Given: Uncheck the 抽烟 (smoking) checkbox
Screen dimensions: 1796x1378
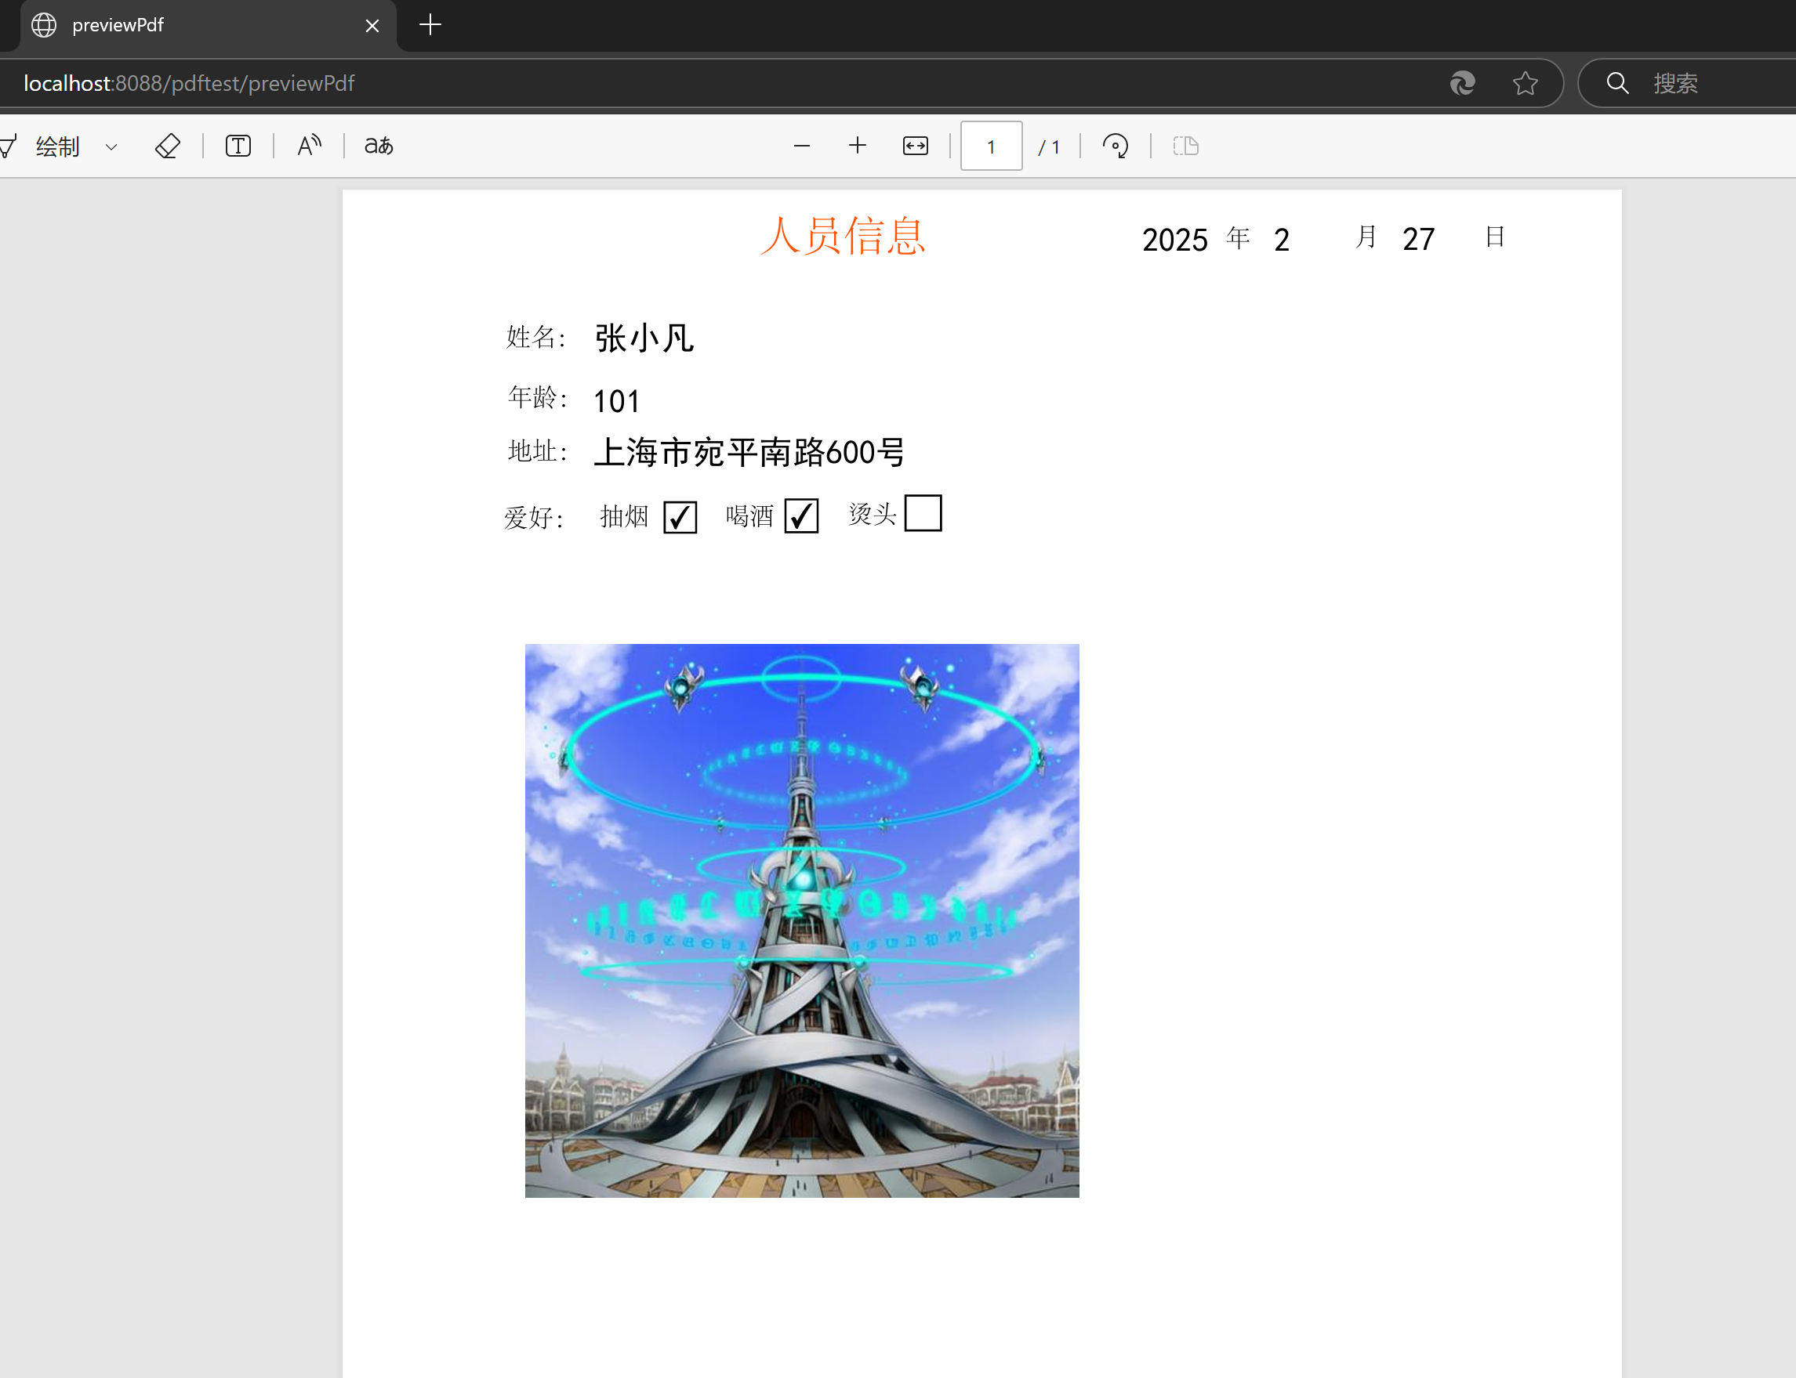Looking at the screenshot, I should click(x=679, y=516).
